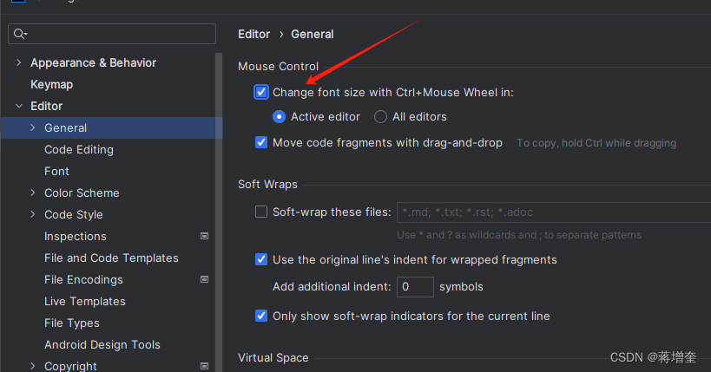Select File Types in the tree
Image resolution: width=711 pixels, height=372 pixels.
coord(72,323)
